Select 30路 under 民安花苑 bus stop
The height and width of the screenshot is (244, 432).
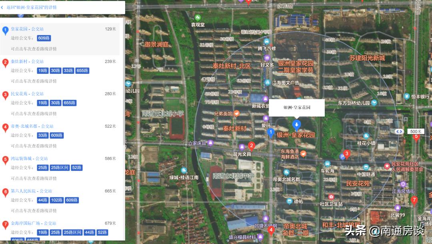55,103
